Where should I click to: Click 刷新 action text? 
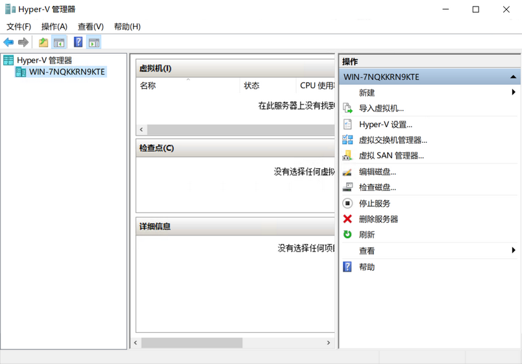click(367, 235)
